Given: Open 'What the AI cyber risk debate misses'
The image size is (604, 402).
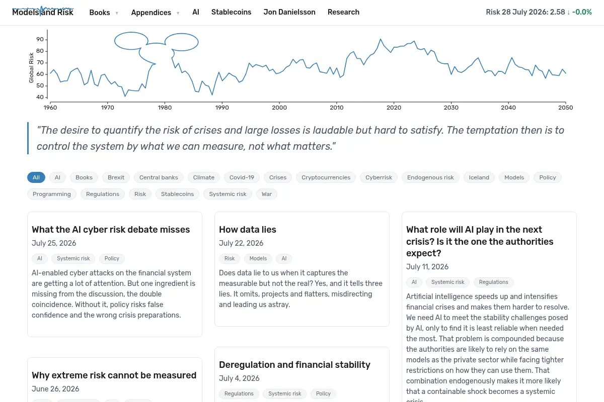Looking at the screenshot, I should point(111,230).
